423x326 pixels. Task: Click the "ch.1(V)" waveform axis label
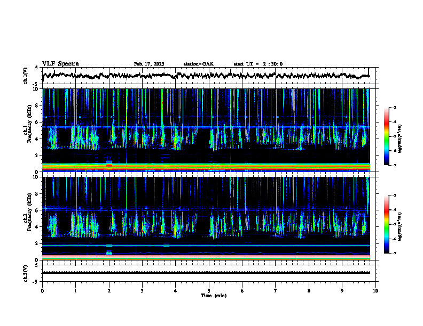(26, 76)
